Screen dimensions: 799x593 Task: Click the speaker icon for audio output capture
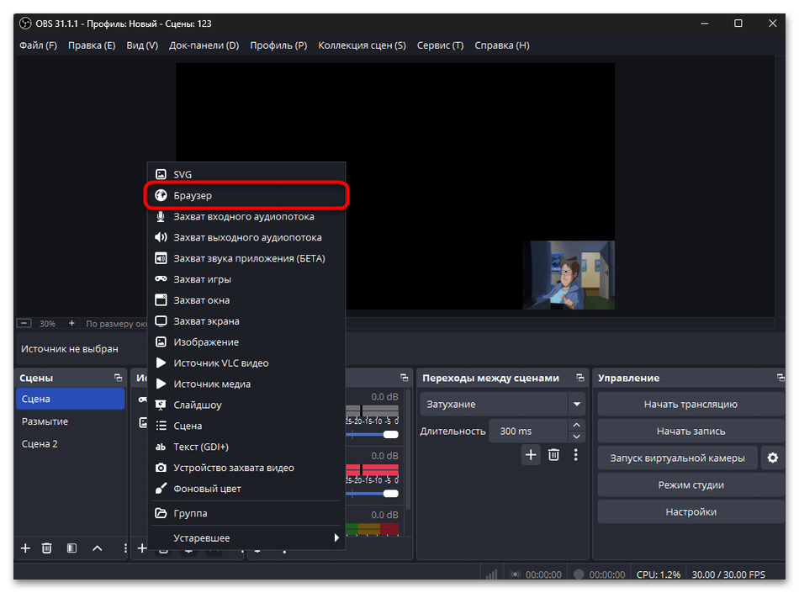point(161,237)
